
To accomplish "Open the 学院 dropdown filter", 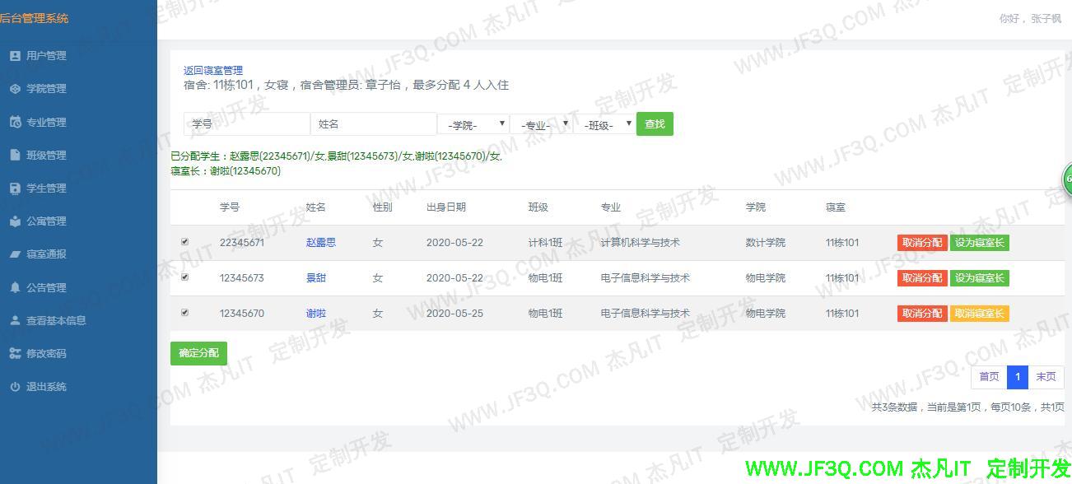I will pyautogui.click(x=473, y=124).
